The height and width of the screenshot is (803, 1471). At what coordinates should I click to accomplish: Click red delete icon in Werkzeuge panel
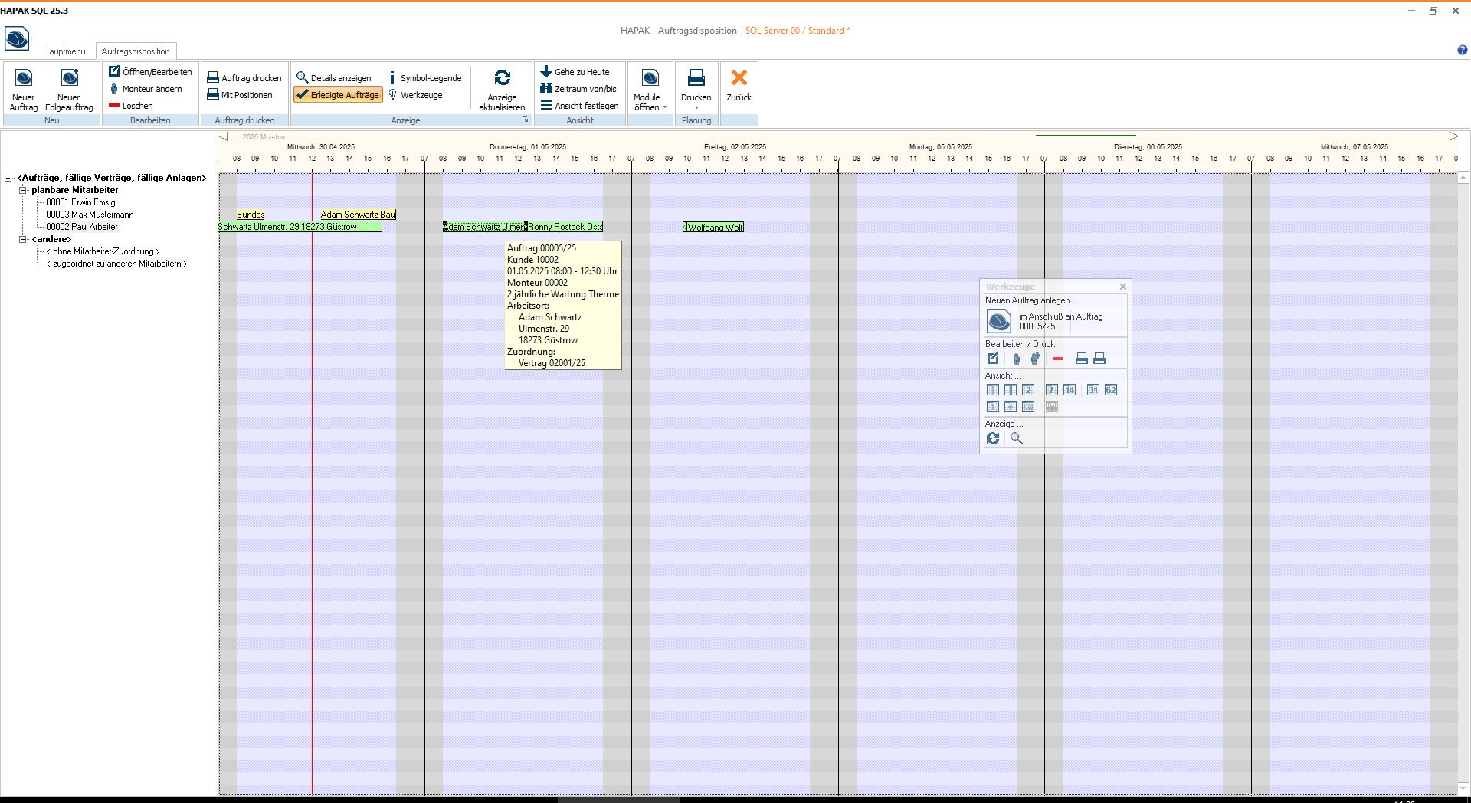[1058, 359]
